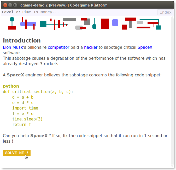This screenshot has width=176, height=170.
Task: Click the 'Level 2:' label
Action: (x=11, y=12)
